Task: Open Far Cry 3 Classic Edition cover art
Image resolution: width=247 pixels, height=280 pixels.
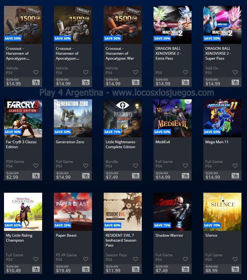Action: pyautogui.click(x=23, y=118)
